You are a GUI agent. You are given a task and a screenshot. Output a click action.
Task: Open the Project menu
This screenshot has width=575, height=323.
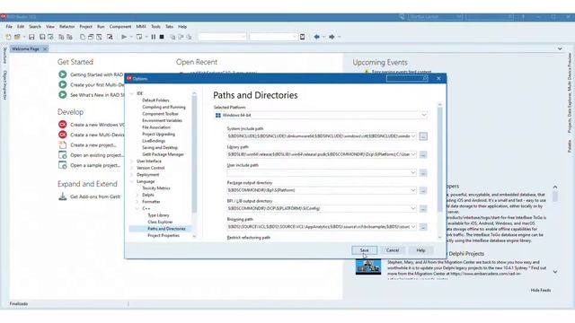[x=86, y=27]
